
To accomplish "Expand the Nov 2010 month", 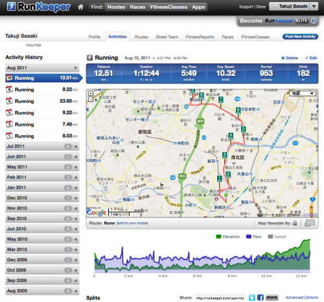I will (x=42, y=208).
